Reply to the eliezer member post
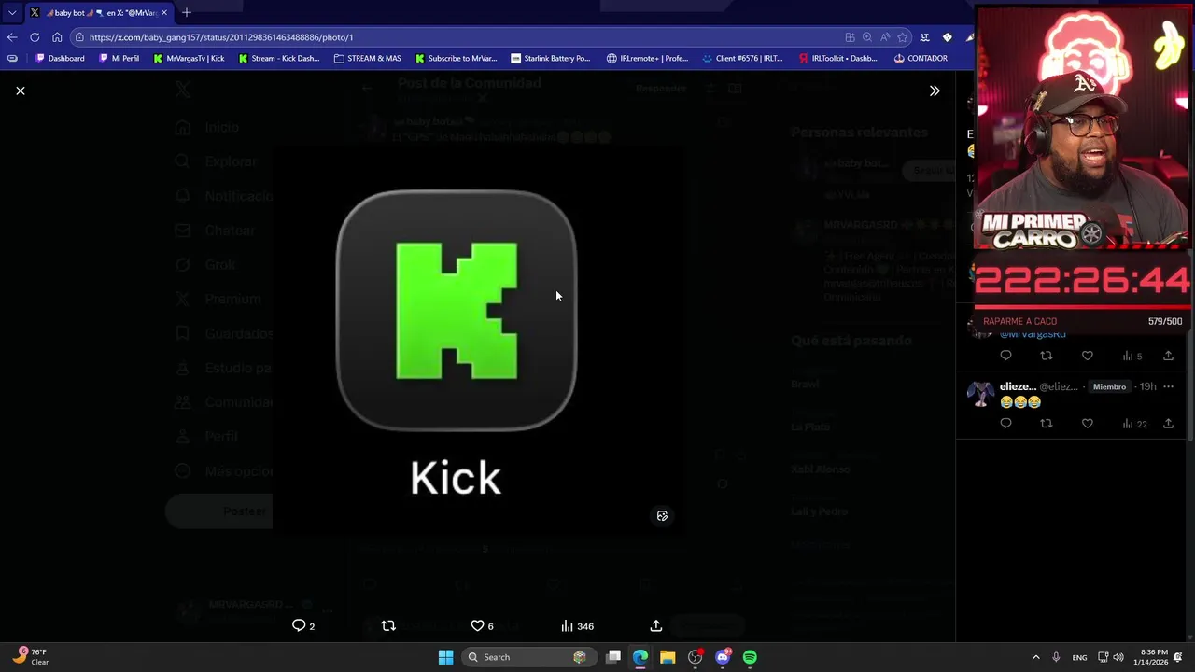1195x672 pixels. click(x=1005, y=424)
